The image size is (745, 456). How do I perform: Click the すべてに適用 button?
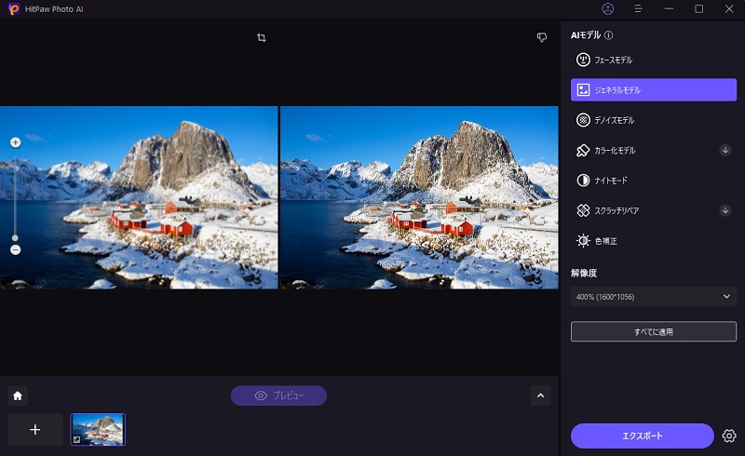653,331
